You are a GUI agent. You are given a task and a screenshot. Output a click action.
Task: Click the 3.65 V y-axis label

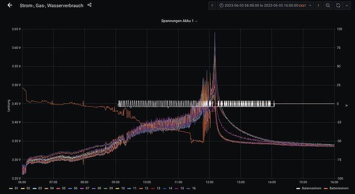(16, 29)
